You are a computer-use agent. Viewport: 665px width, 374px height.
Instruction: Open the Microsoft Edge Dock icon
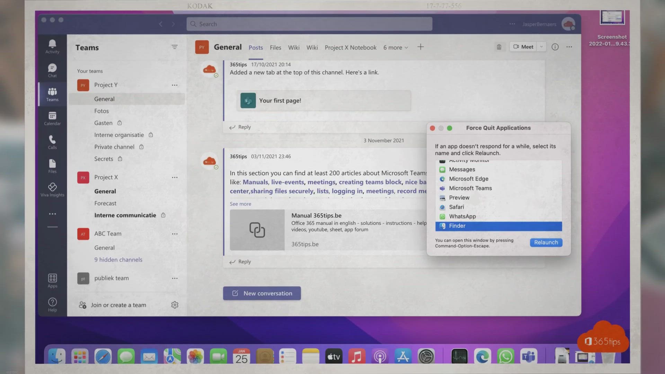coord(482,356)
